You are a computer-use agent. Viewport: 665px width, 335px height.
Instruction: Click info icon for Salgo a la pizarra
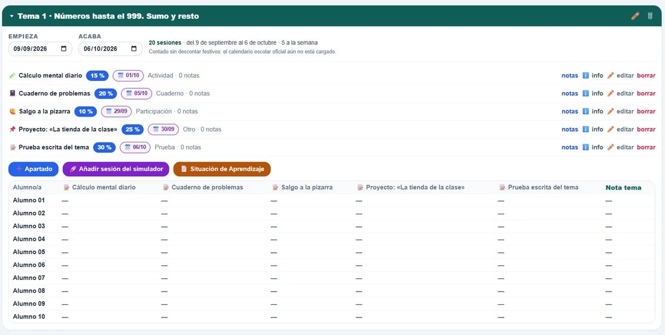coord(586,112)
